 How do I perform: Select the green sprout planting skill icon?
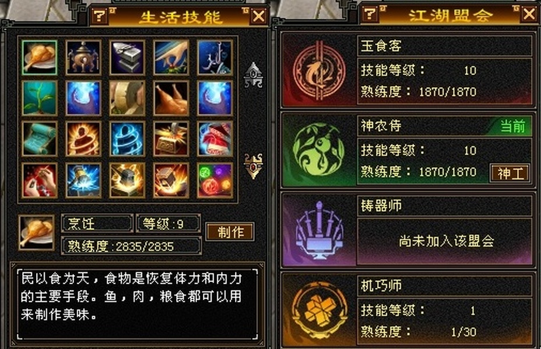pos(39,98)
